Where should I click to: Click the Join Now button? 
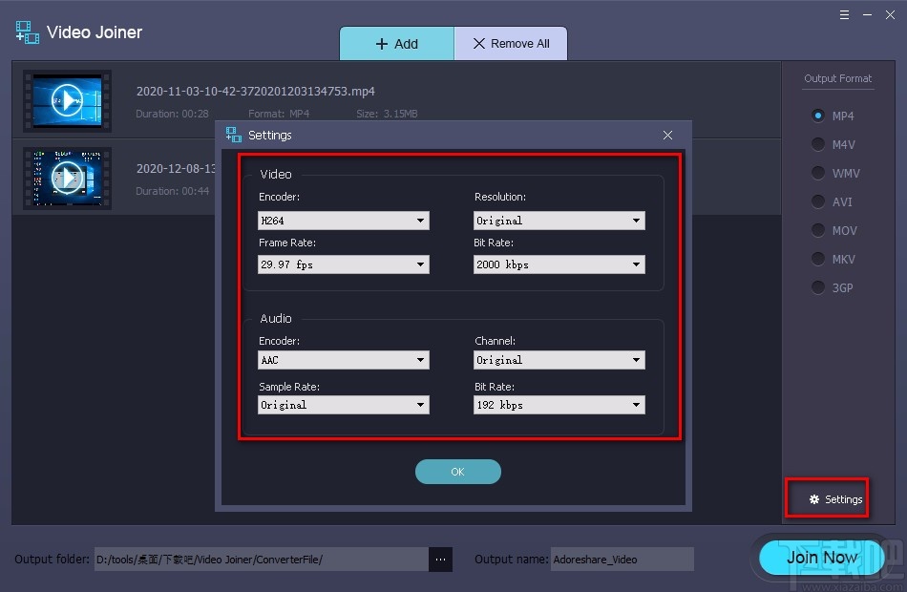click(821, 557)
